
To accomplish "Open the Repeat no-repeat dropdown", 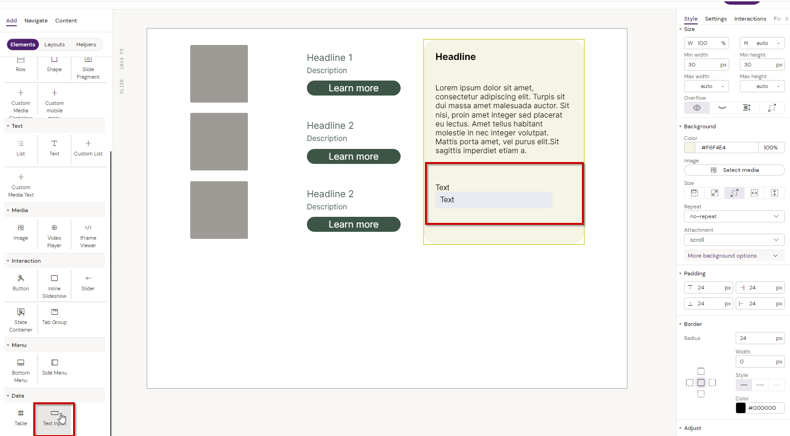I will (734, 216).
